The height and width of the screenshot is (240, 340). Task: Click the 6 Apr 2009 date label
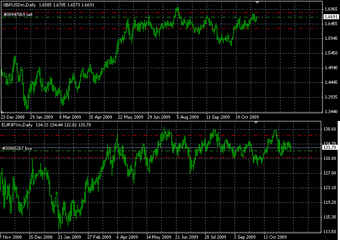[127, 237]
